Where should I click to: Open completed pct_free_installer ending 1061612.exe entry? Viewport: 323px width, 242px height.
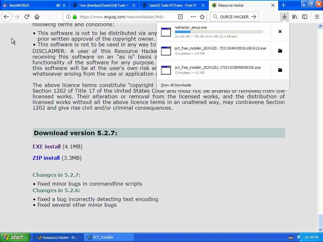pos(214,51)
